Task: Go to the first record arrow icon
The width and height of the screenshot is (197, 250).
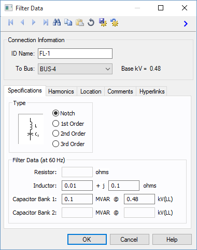Action: point(11,22)
